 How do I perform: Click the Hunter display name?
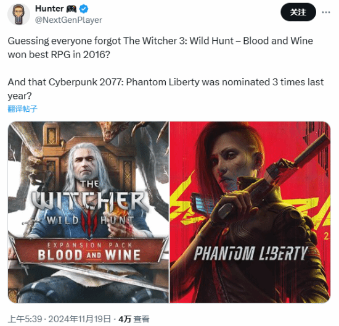pyautogui.click(x=49, y=9)
